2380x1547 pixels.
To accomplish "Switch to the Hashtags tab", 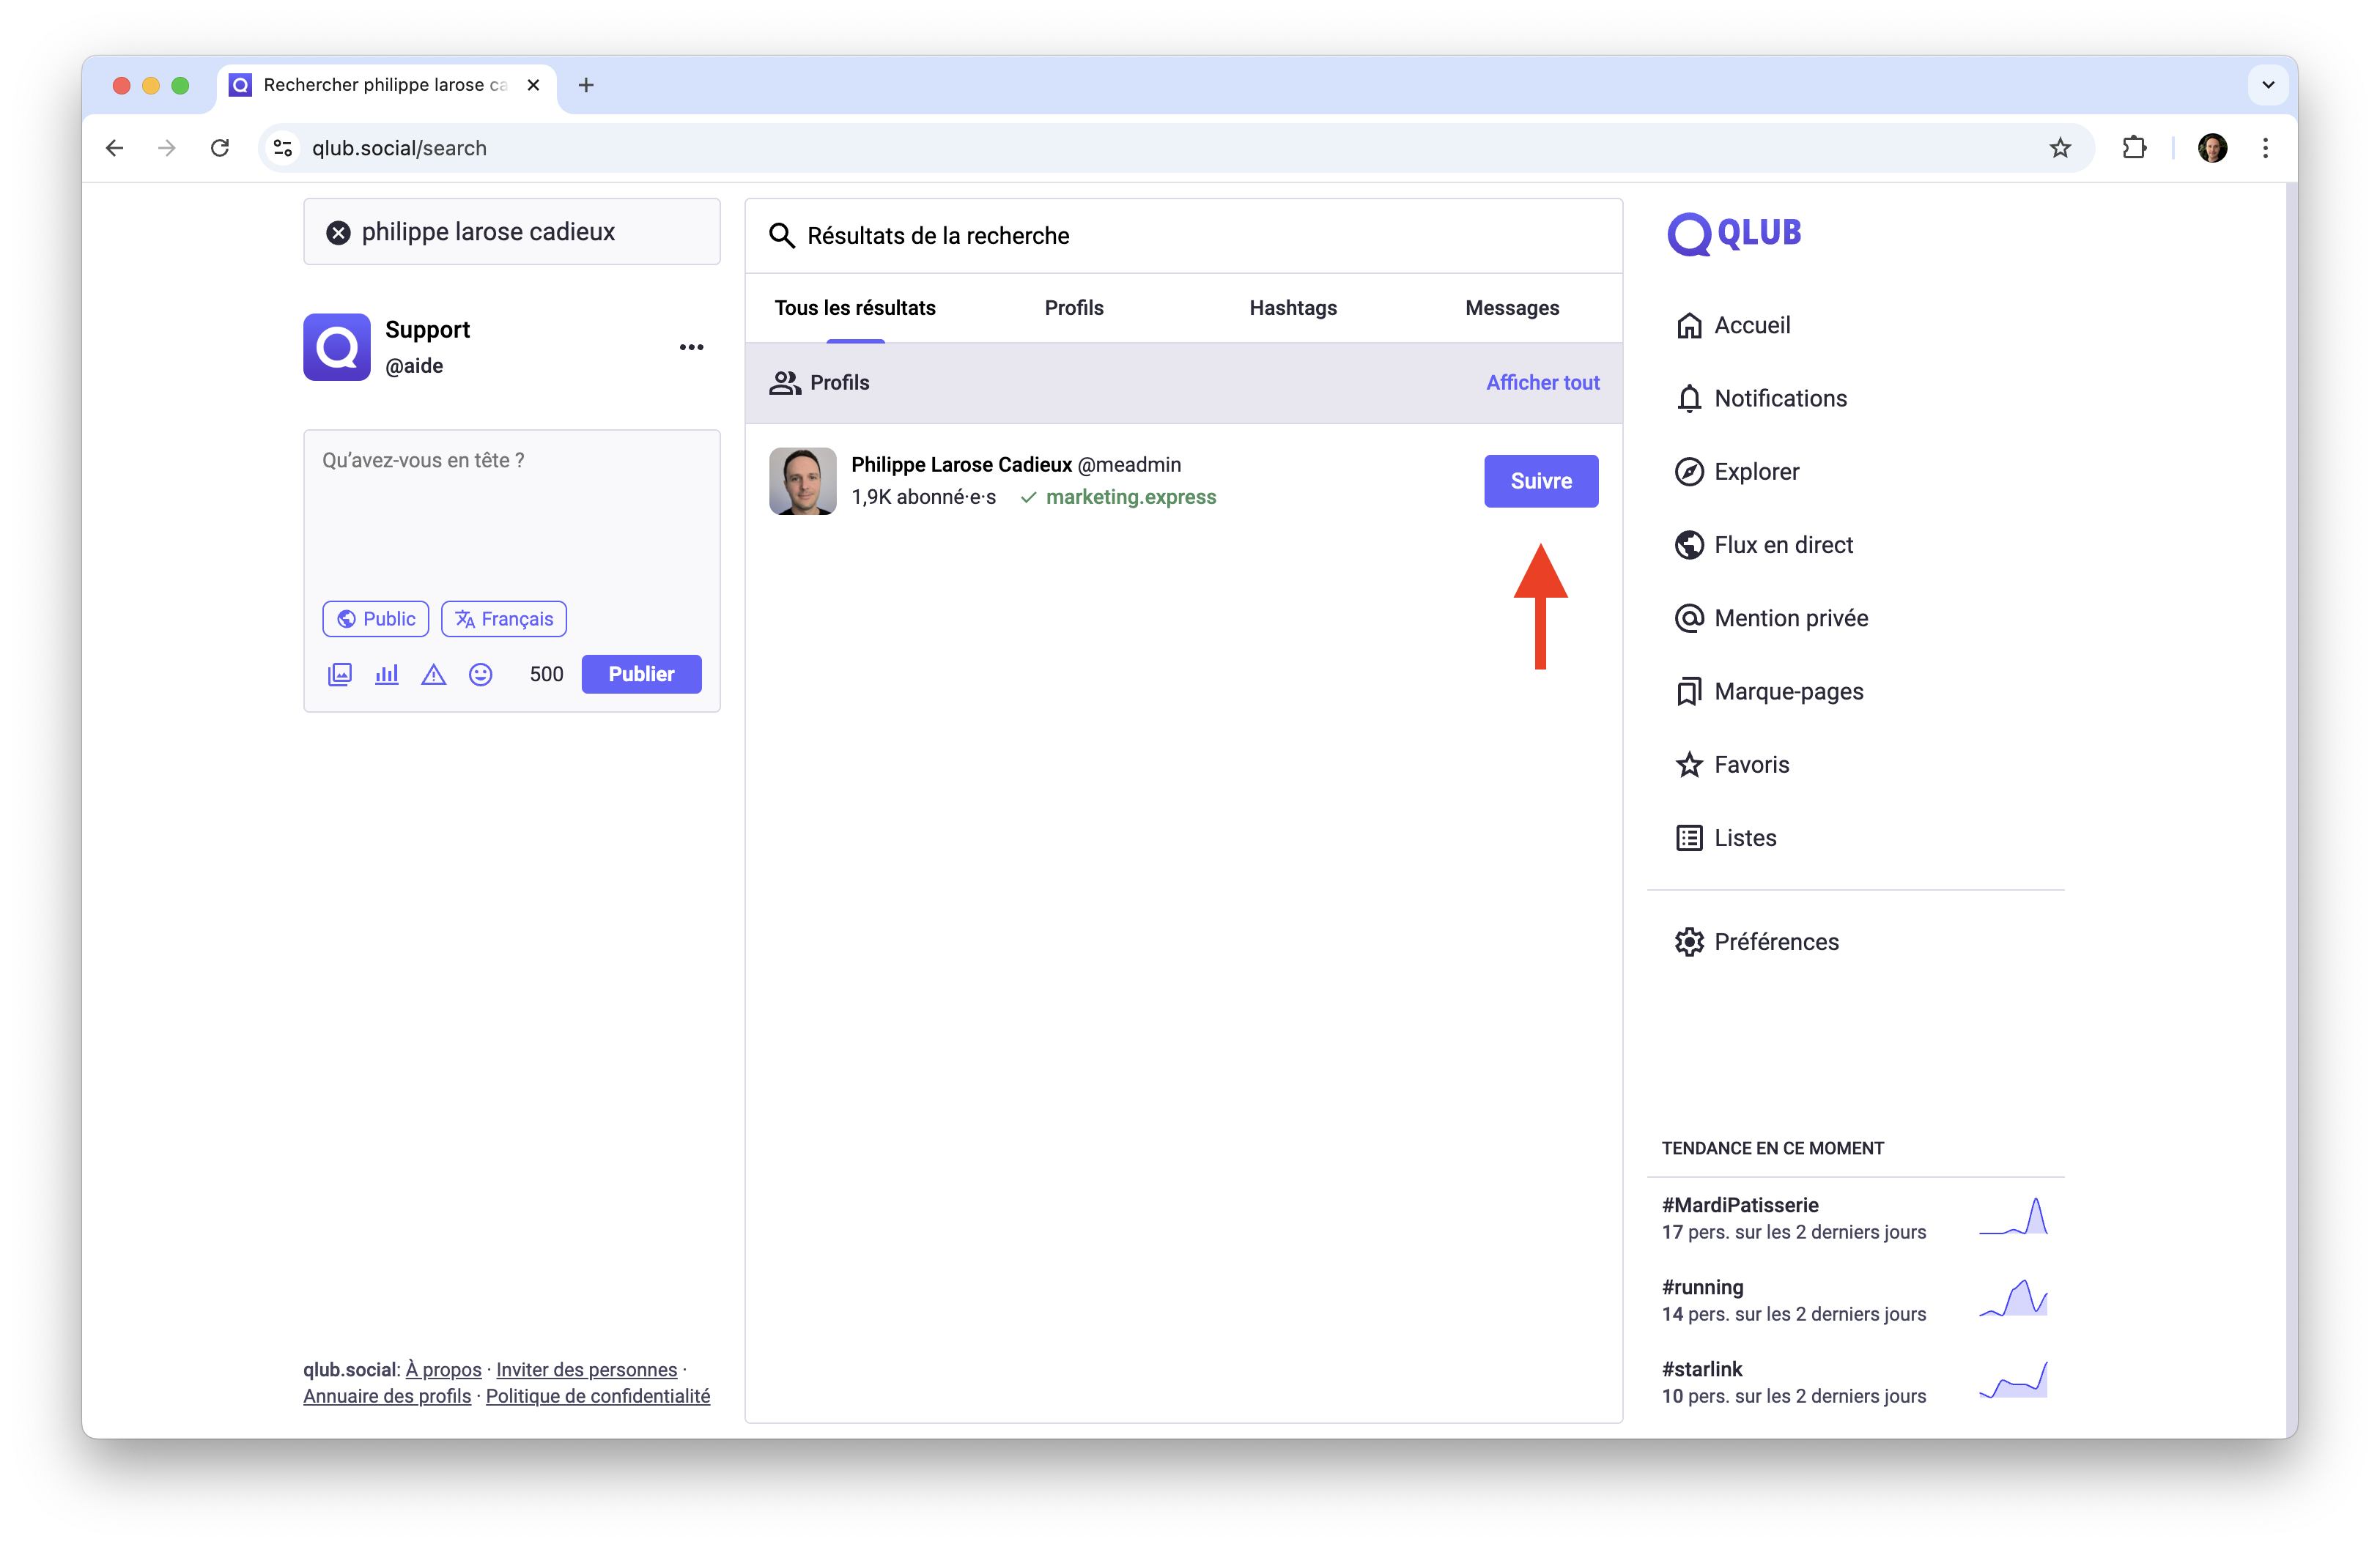I will tap(1293, 308).
